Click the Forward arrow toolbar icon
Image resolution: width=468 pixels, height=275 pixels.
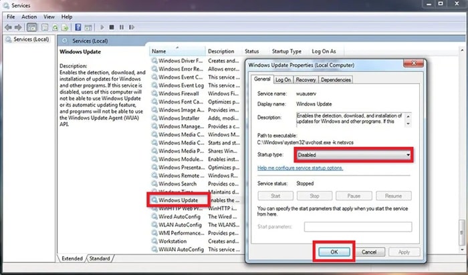click(18, 27)
